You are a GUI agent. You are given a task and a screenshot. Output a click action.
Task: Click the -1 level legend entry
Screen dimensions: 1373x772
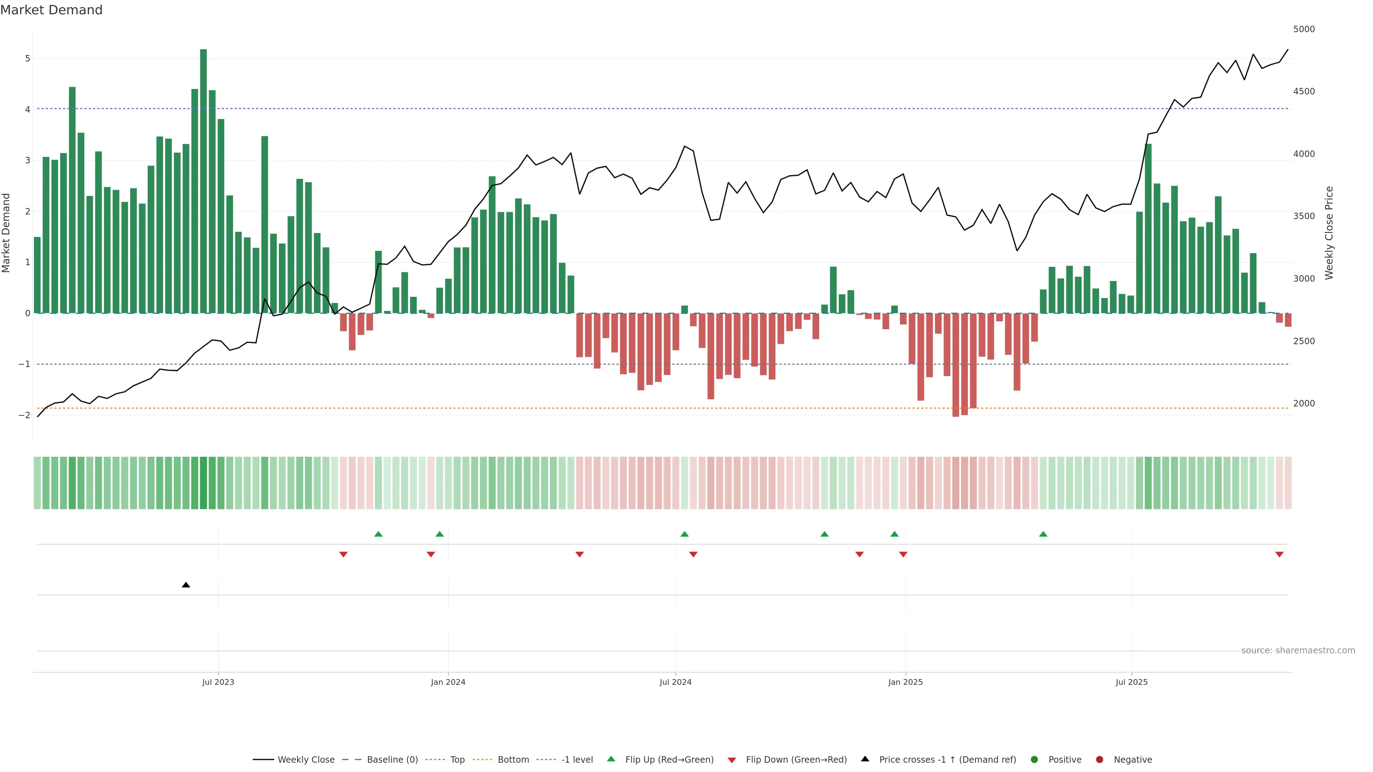pyautogui.click(x=577, y=759)
